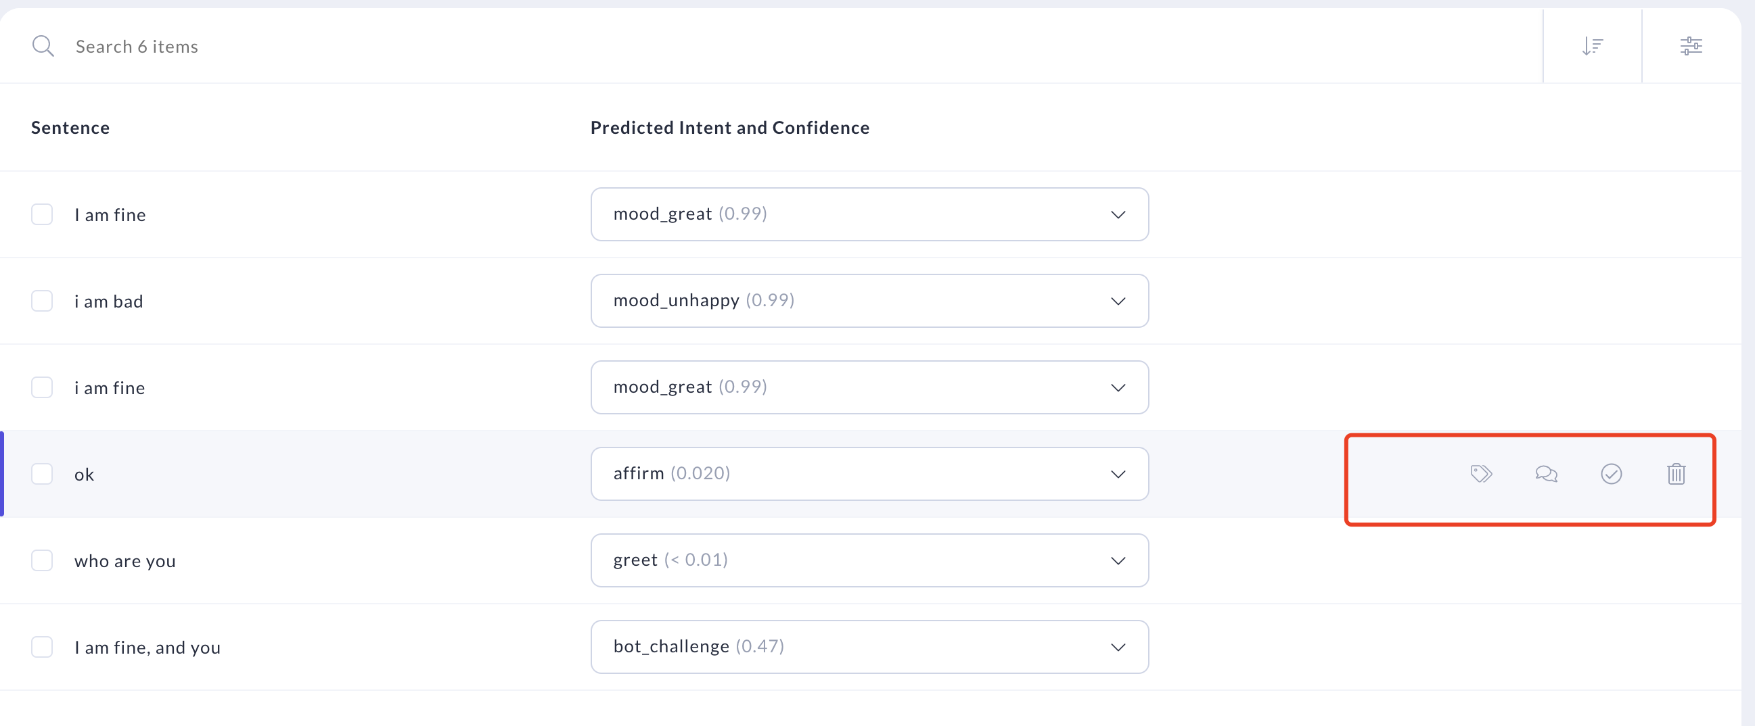This screenshot has width=1755, height=726.
Task: Click the search magnifier icon
Action: 43,46
